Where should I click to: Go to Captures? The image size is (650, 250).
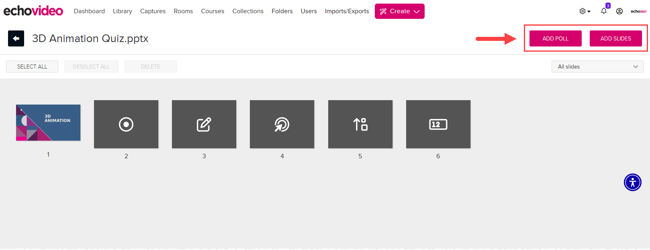tap(153, 11)
